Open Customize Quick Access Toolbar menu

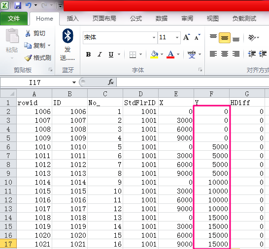(60, 6)
